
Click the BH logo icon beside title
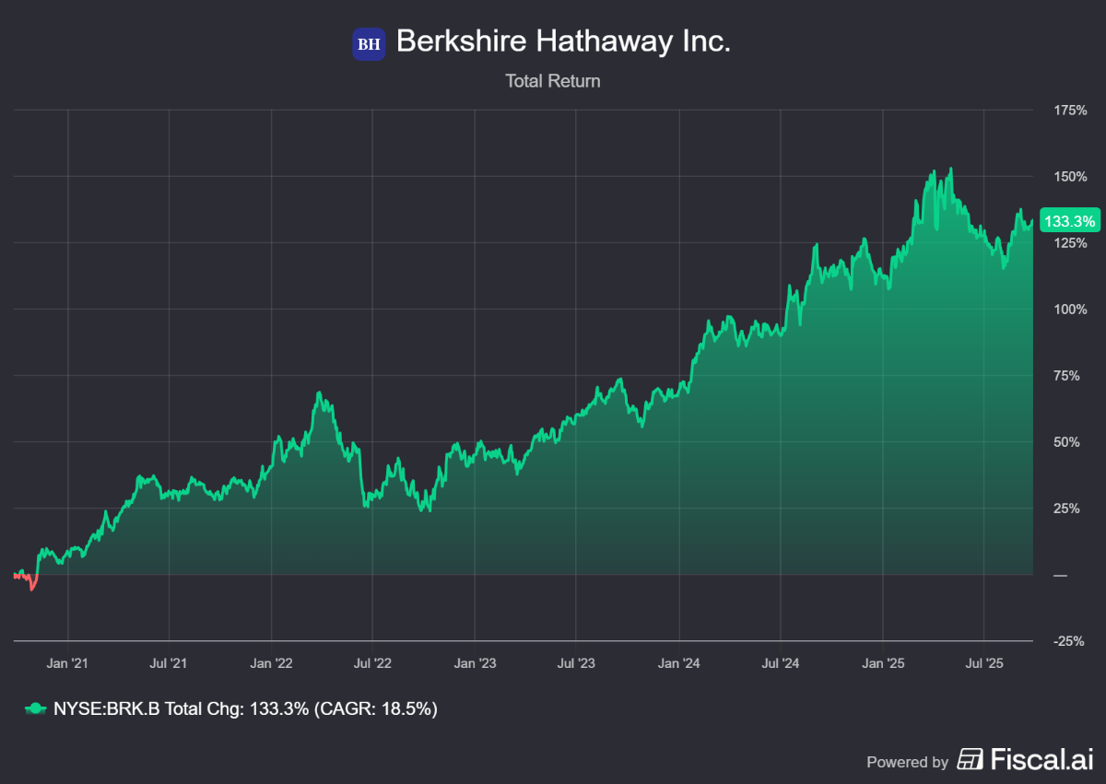point(369,43)
